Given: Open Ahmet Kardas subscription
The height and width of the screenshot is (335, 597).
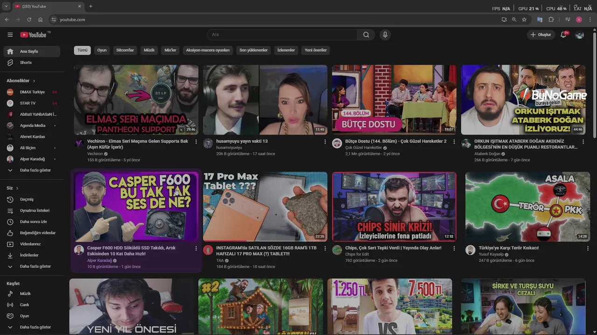Looking at the screenshot, I should pos(31,137).
